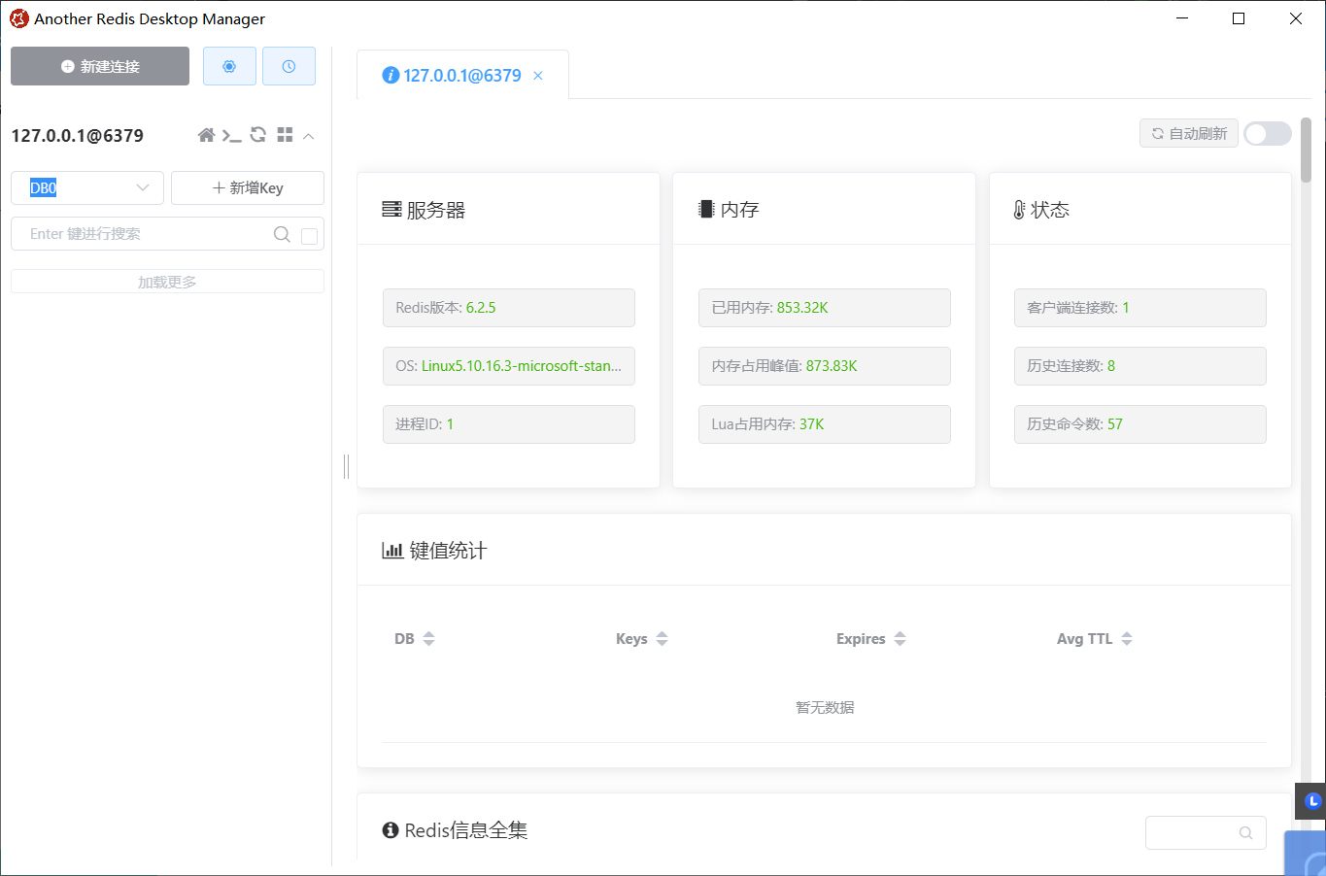The image size is (1326, 876).
Task: Click the key search magnifier icon
Action: coord(282,234)
